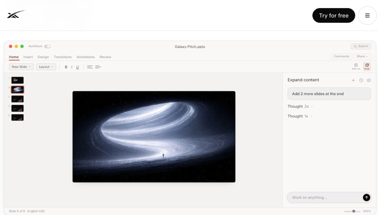Select slide 2 galaxy thumbnail
The image size is (378, 215).
[17, 89]
